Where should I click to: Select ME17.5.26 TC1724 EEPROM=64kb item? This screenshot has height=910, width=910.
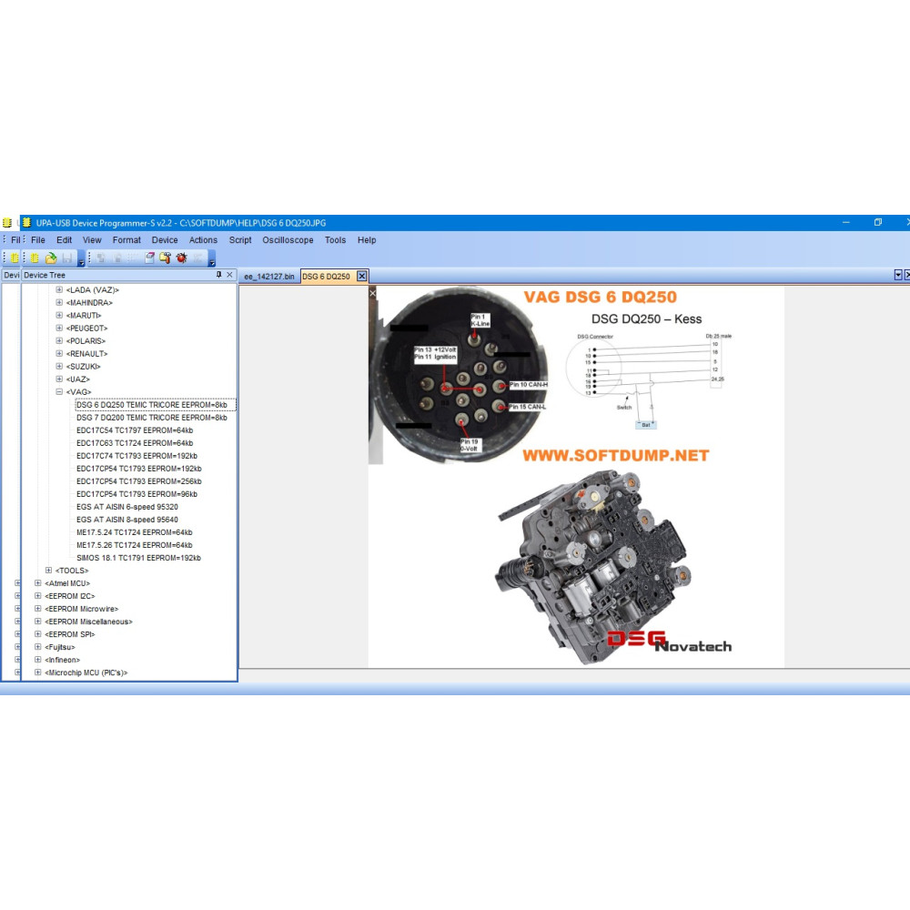pos(135,545)
